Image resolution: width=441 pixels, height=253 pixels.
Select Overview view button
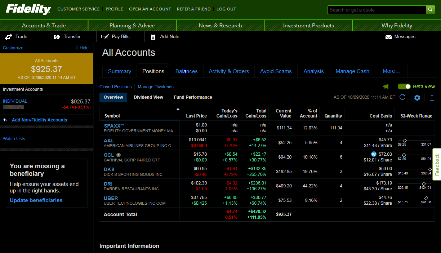(x=113, y=97)
